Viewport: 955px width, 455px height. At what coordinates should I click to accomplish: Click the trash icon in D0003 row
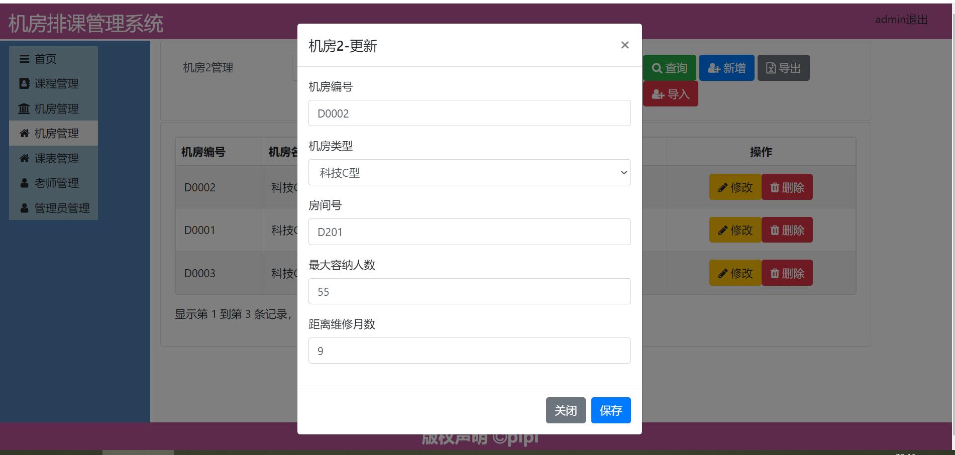[775, 273]
